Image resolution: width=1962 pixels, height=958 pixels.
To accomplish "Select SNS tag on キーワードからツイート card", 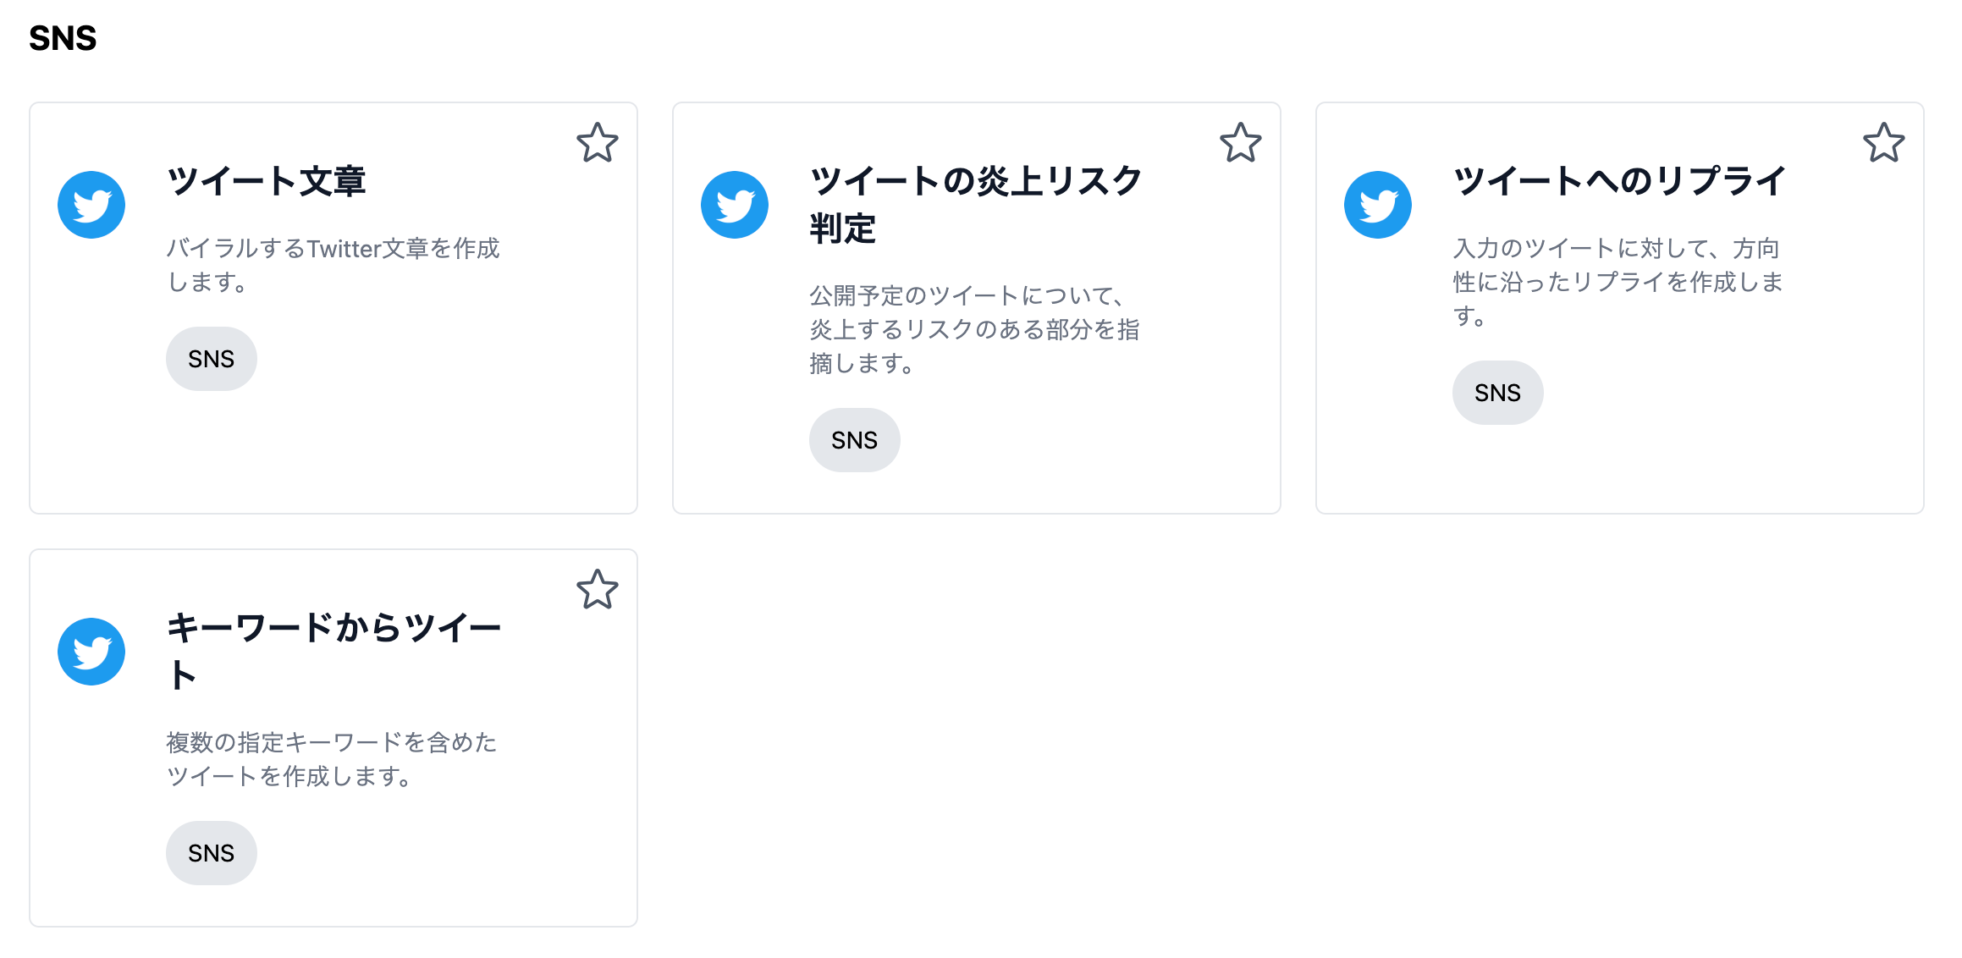I will (212, 853).
